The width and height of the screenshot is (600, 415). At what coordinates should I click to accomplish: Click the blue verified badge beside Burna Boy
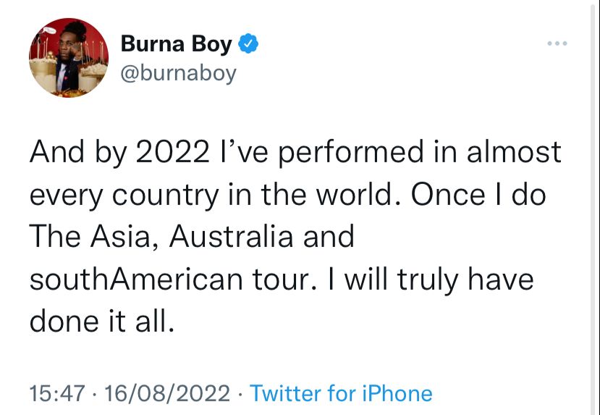click(x=248, y=43)
